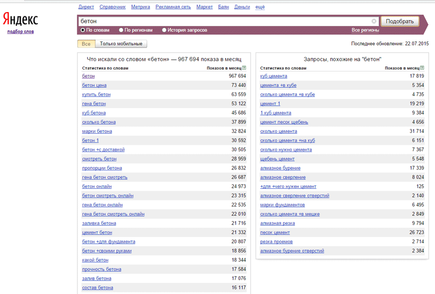Click the help icon beside right Показов в месяц
The width and height of the screenshot is (435, 294).
coord(422,68)
